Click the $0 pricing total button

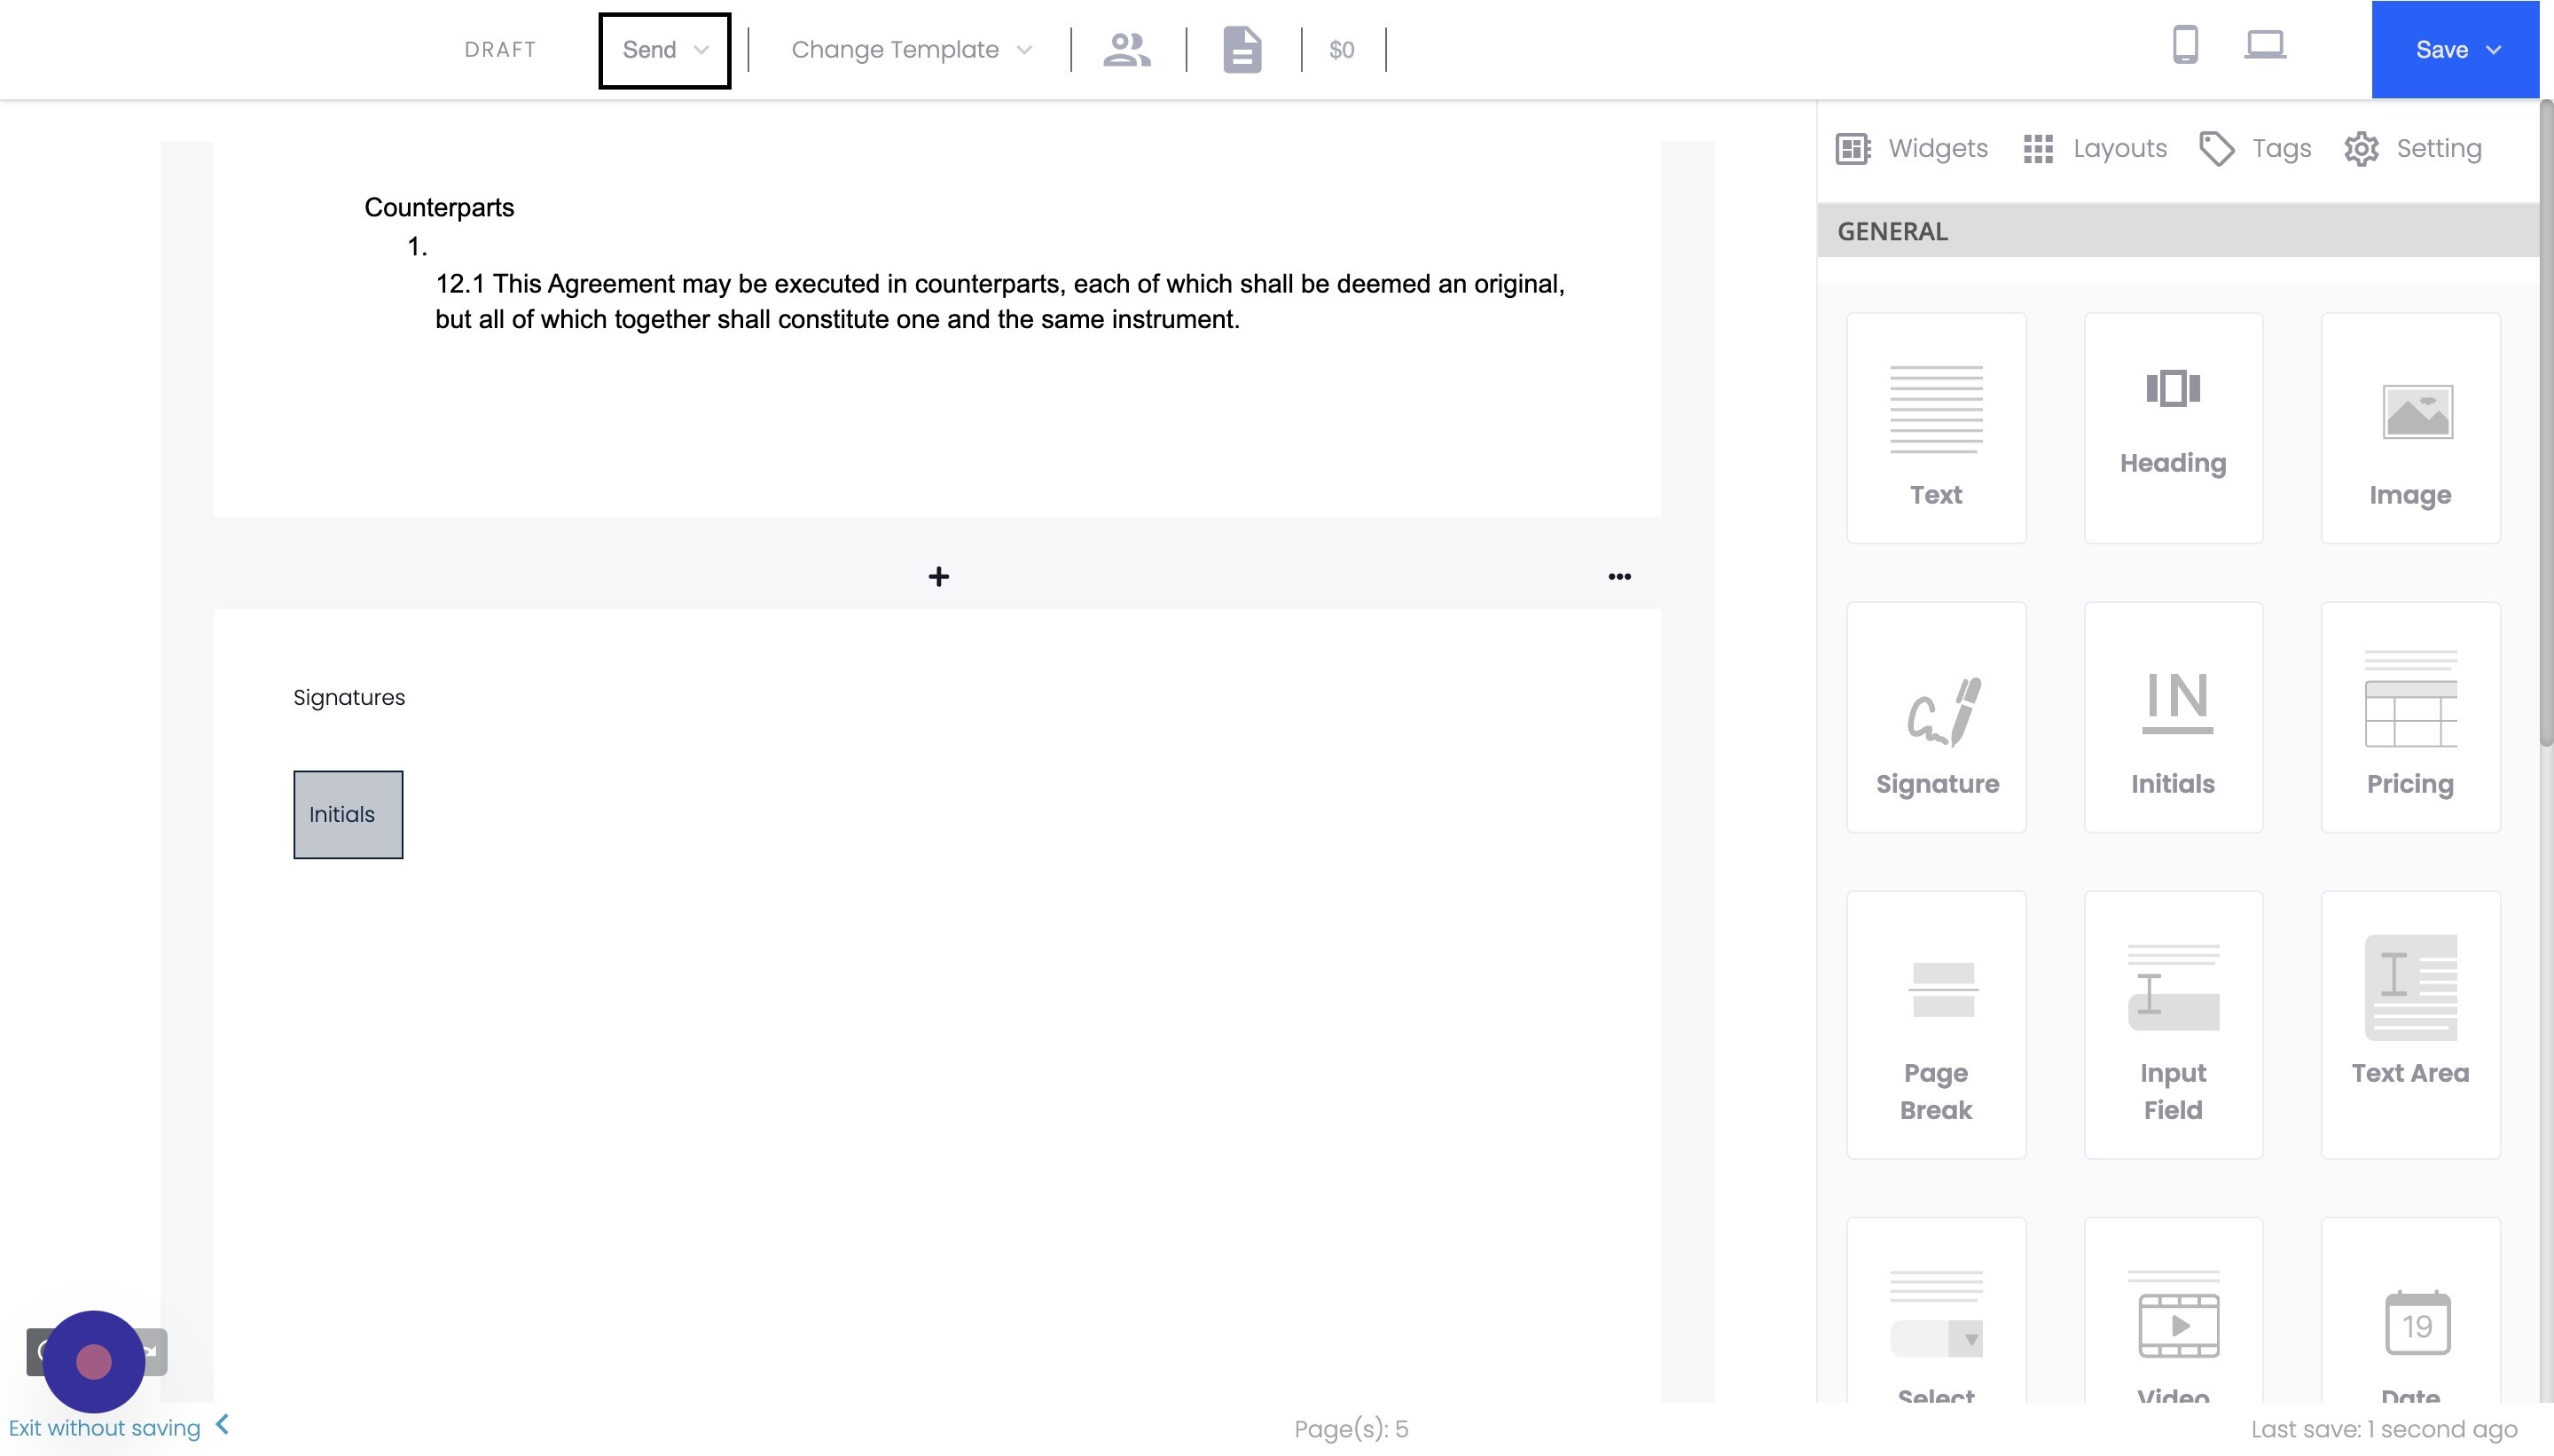1341,50
